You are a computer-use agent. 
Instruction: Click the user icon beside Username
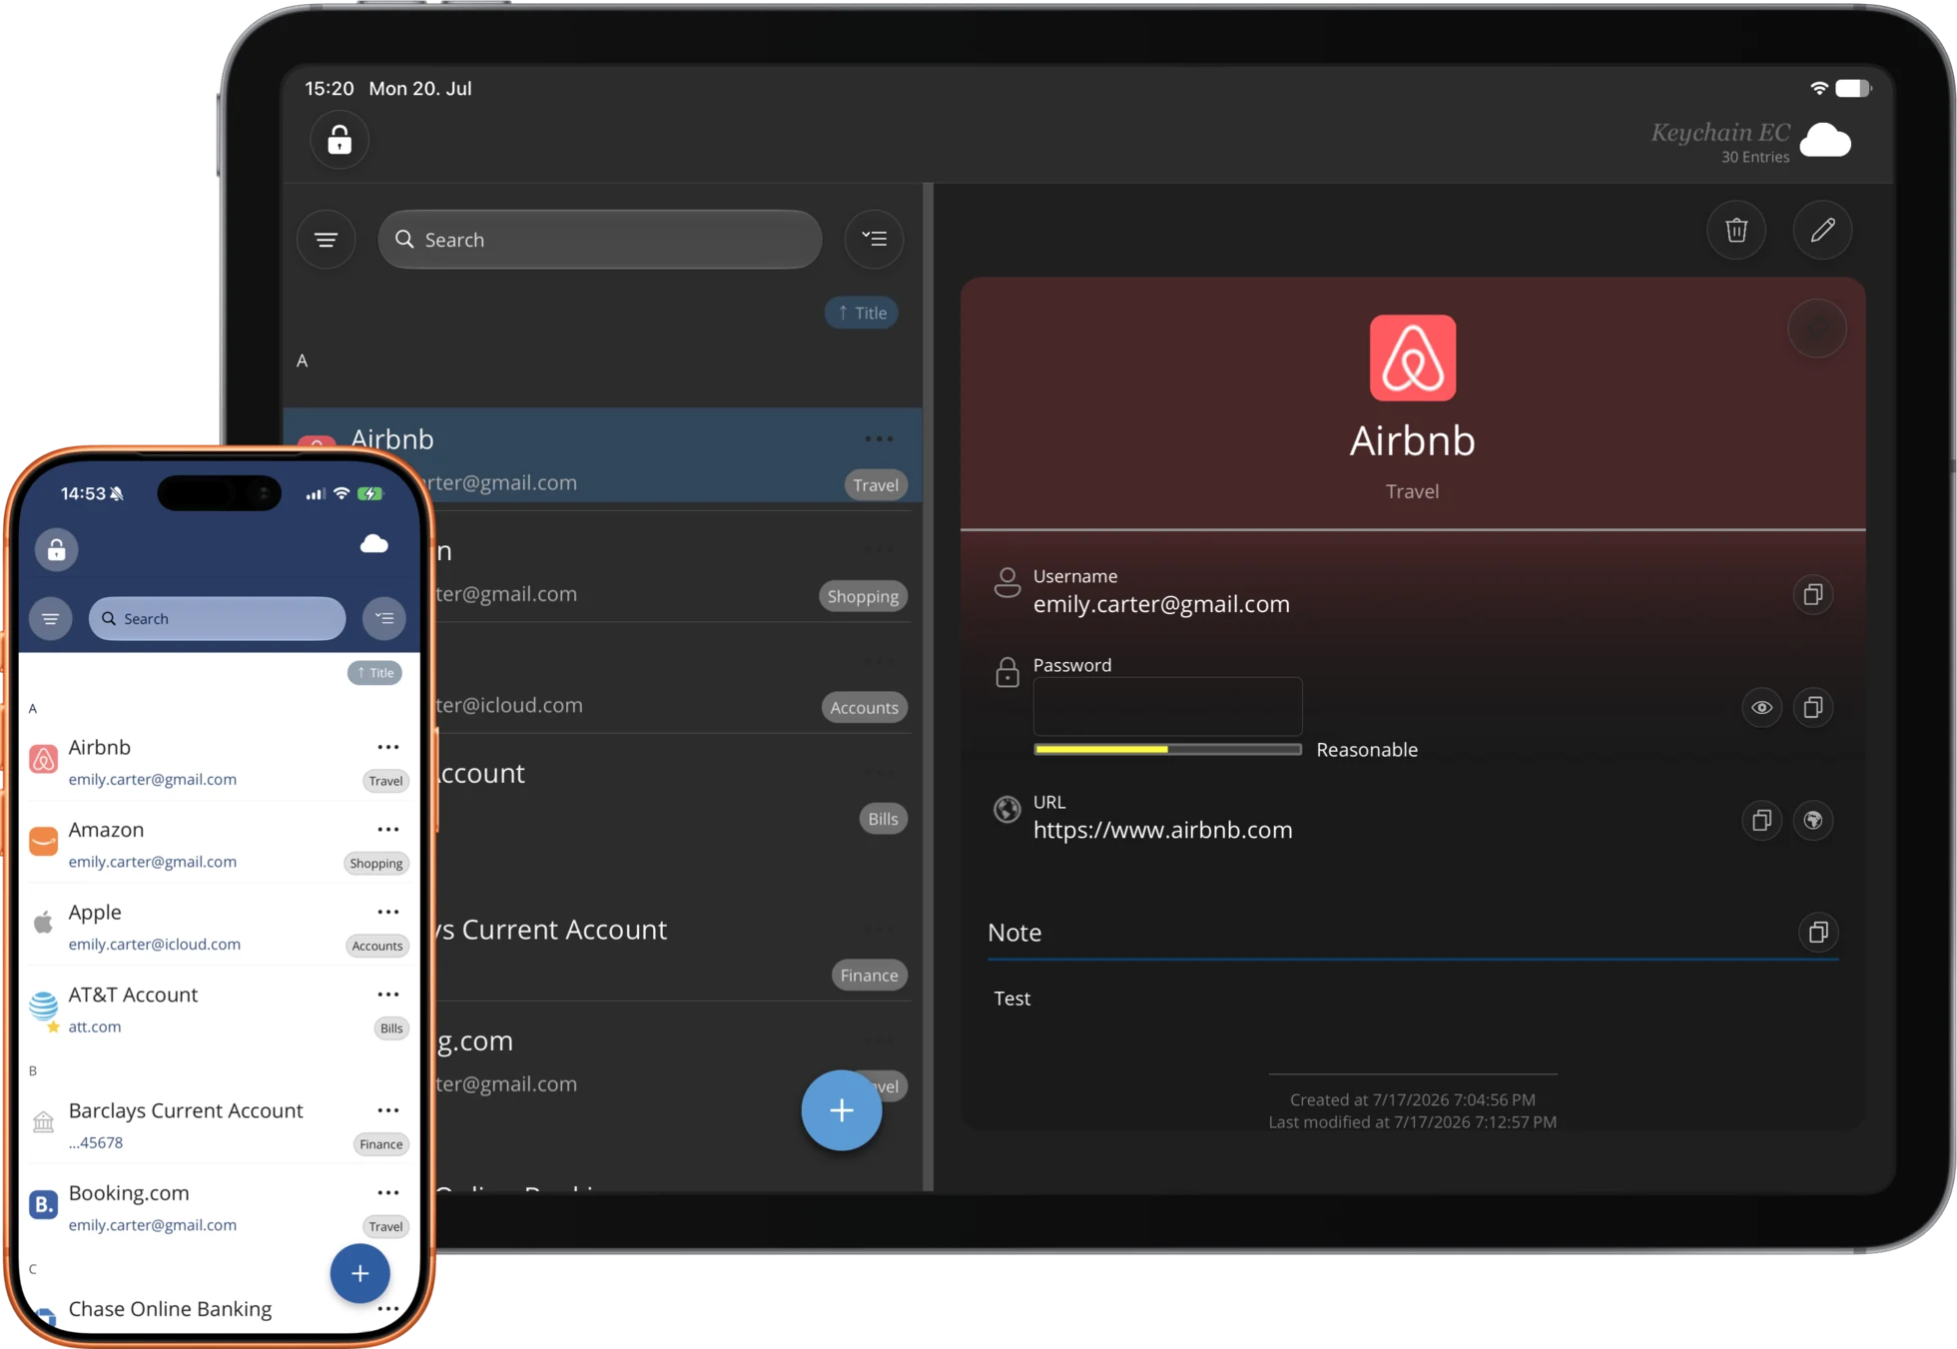(1007, 582)
